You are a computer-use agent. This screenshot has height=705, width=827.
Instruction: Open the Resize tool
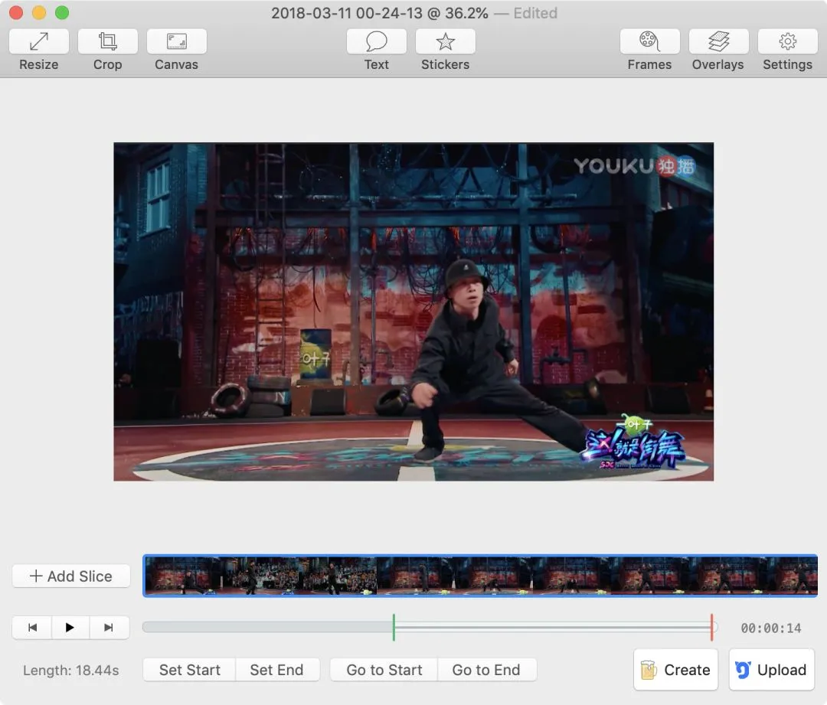tap(39, 41)
